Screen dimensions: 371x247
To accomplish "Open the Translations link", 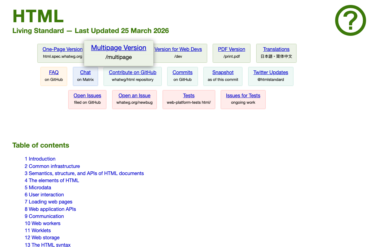I will click(276, 49).
